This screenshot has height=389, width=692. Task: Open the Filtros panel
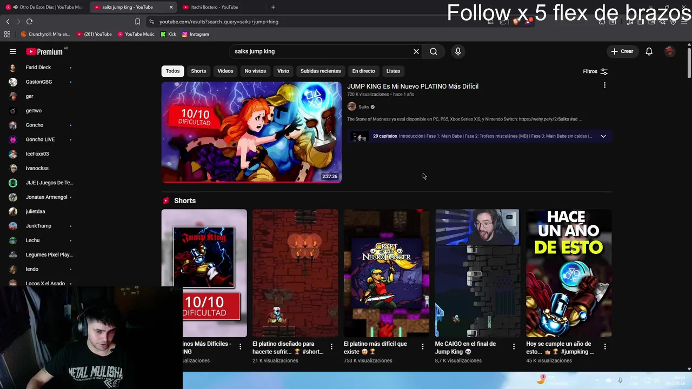coord(595,71)
